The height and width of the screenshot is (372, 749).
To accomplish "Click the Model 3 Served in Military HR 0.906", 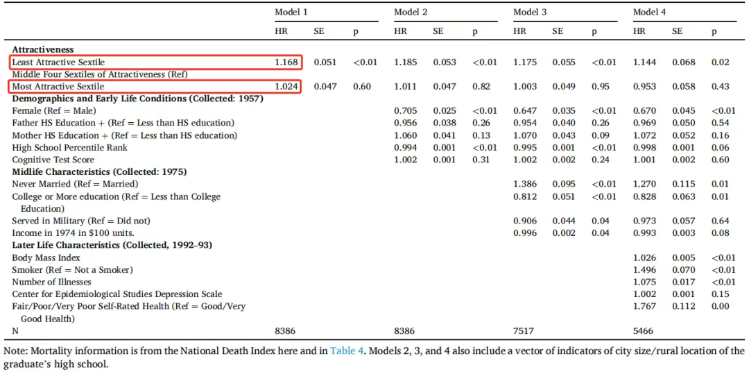I will click(525, 221).
